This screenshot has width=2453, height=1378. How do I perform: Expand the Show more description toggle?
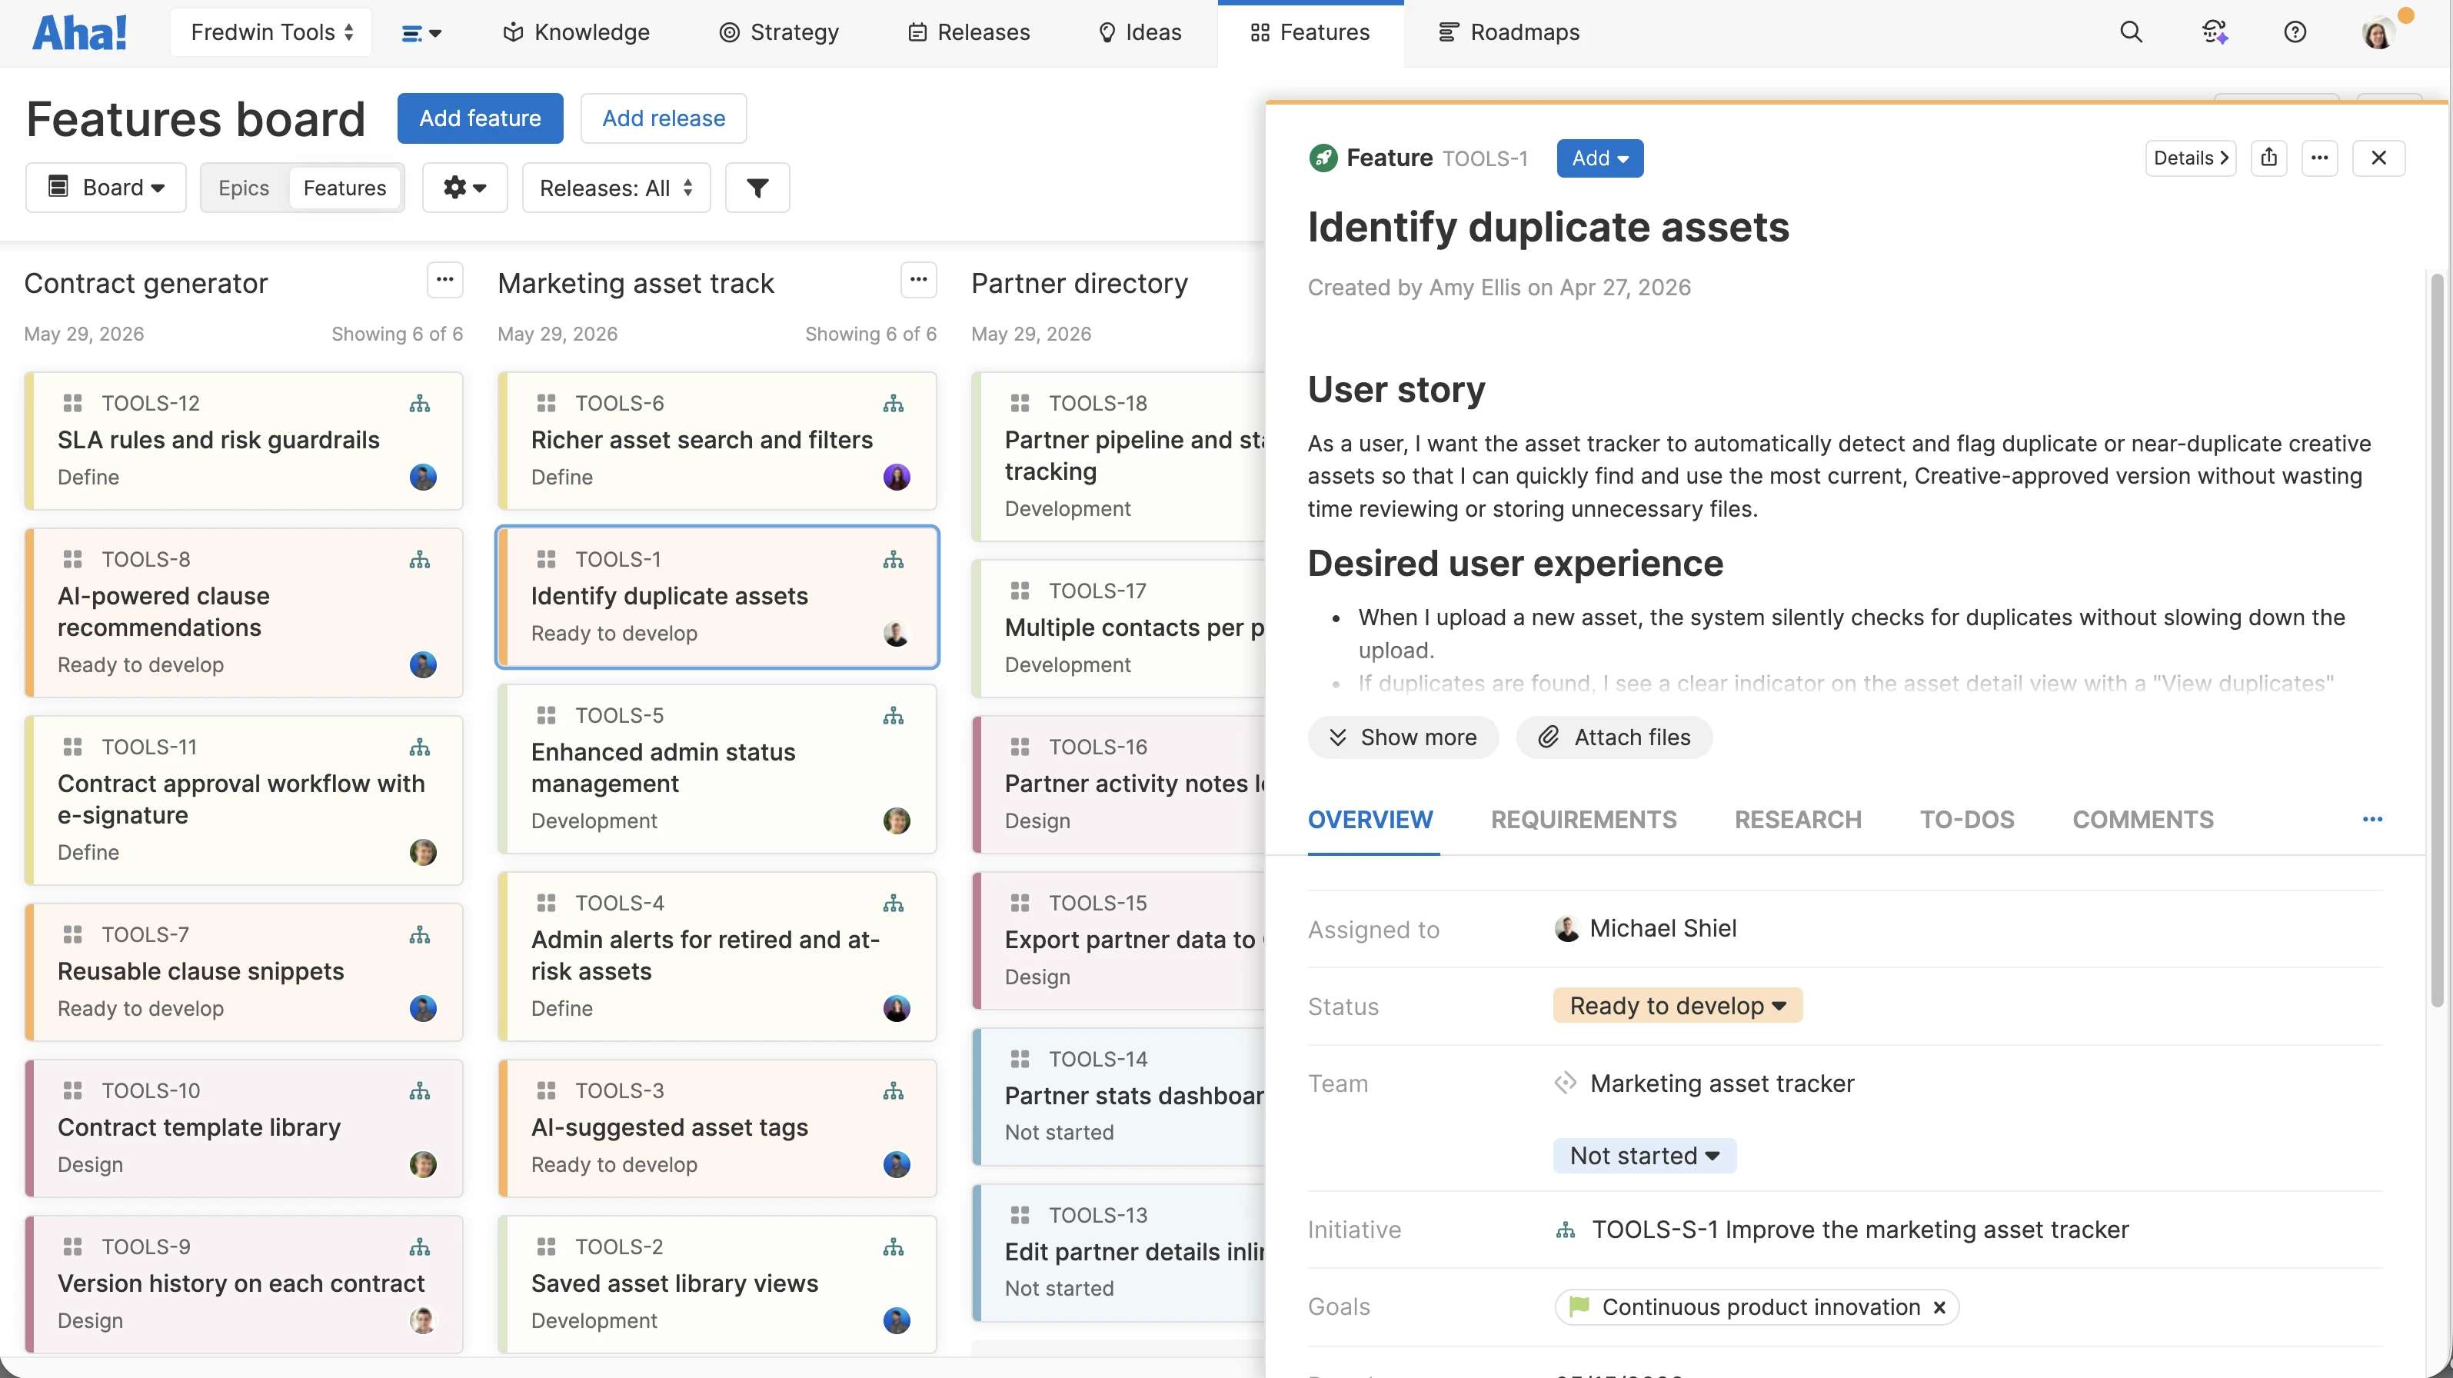pos(1403,737)
